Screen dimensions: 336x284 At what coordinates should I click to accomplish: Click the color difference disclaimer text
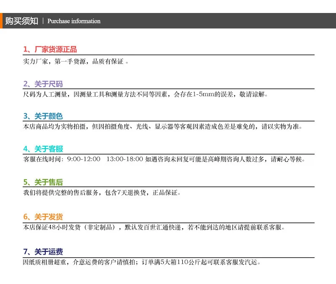coord(163,127)
